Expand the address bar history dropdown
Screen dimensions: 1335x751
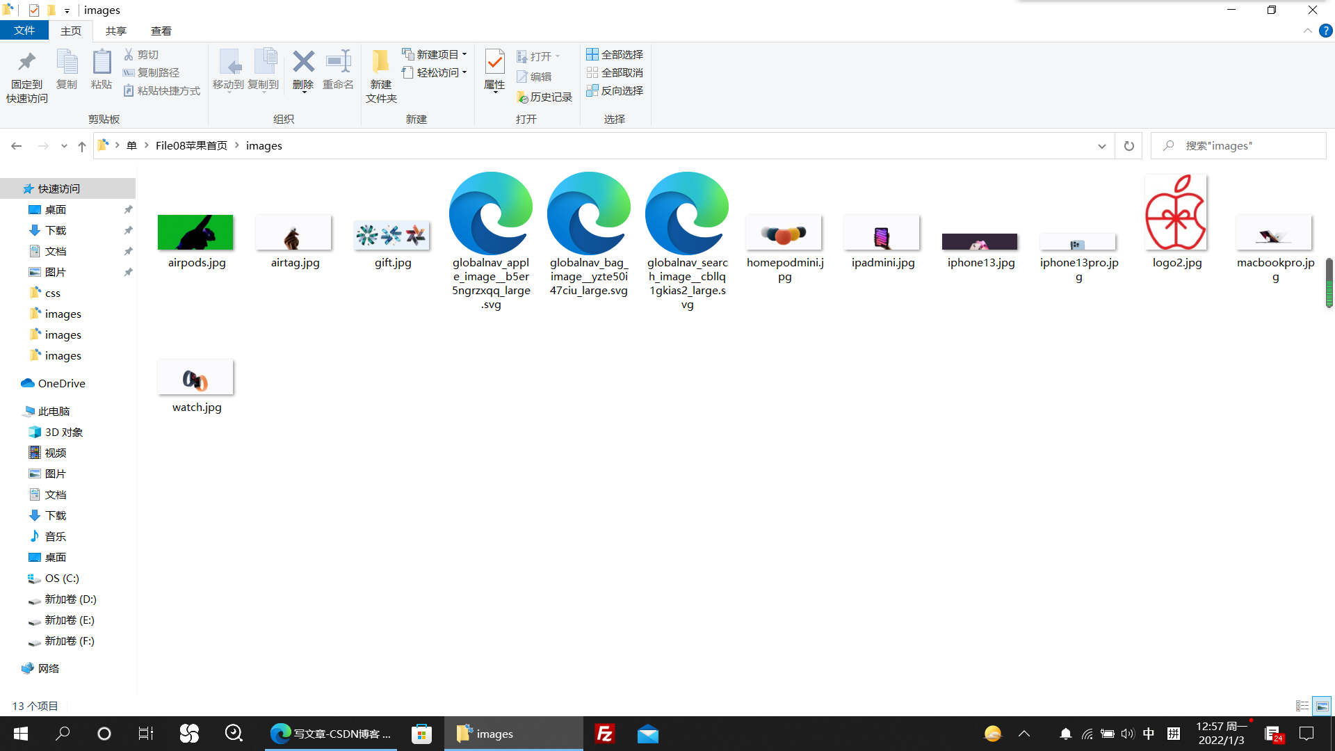tap(1102, 146)
